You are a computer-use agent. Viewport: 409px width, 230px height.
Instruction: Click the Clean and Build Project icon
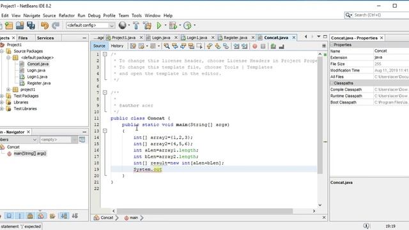pyautogui.click(x=148, y=26)
